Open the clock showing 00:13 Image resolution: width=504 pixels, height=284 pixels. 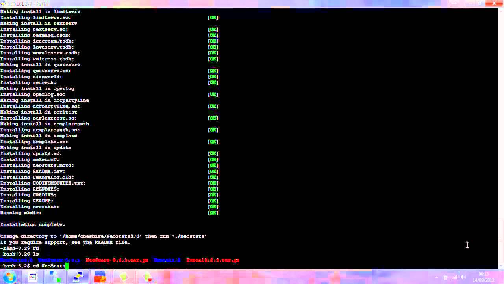click(484, 277)
